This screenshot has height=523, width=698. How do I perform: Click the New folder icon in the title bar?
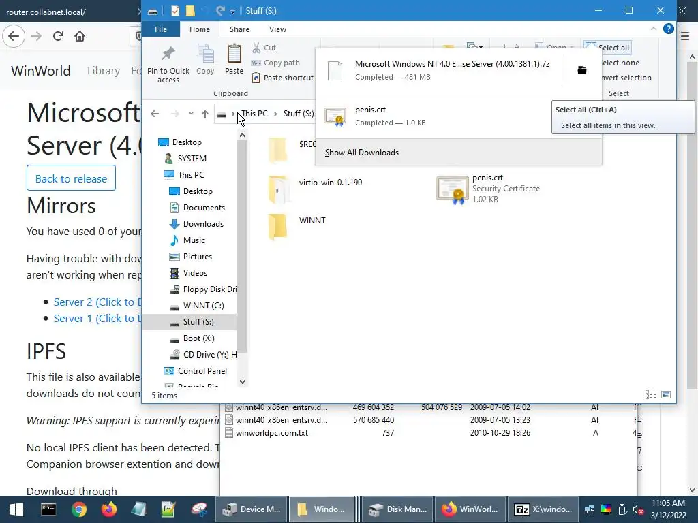tap(191, 11)
